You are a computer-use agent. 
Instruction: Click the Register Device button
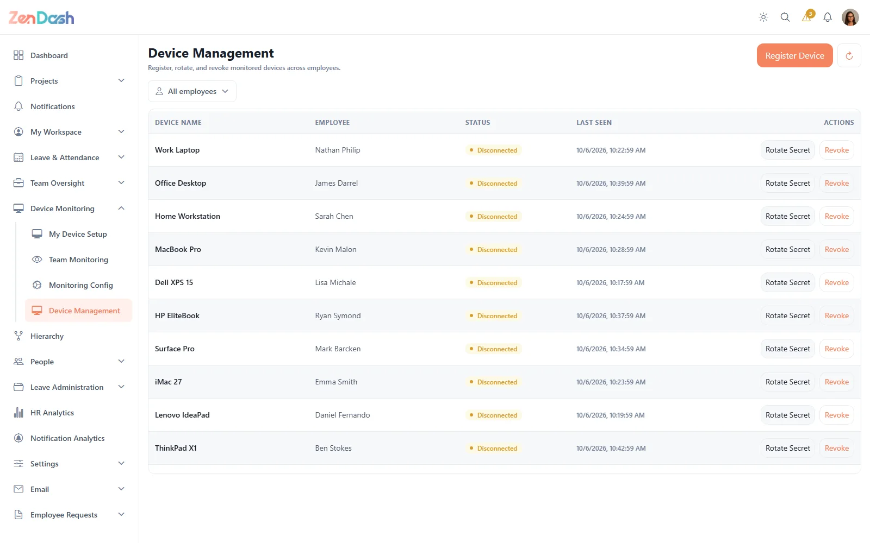(794, 55)
